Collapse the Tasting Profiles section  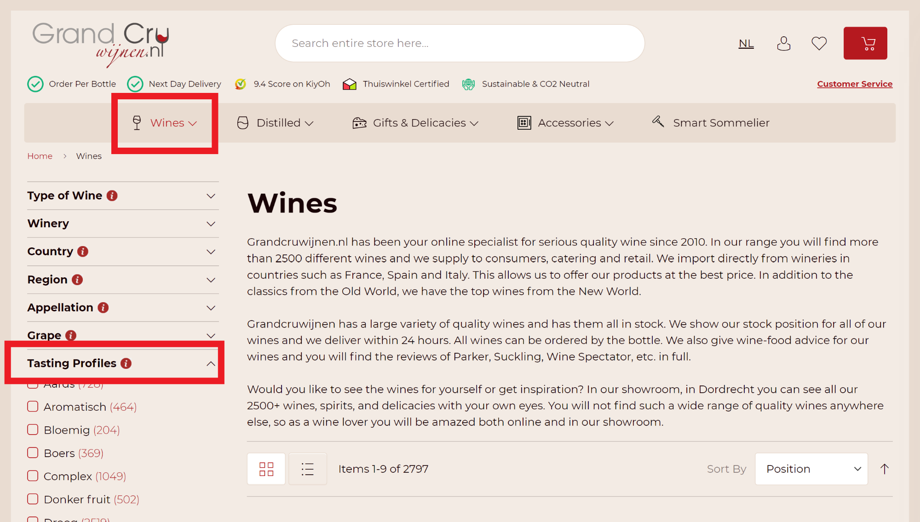211,363
